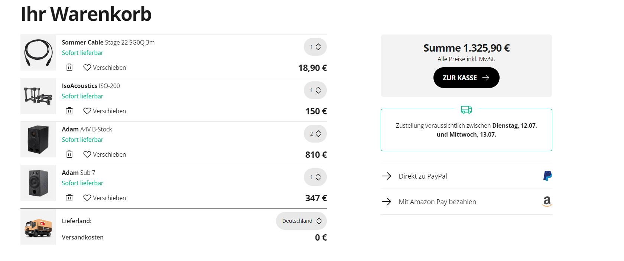Click the PayPal logo icon

(x=547, y=176)
